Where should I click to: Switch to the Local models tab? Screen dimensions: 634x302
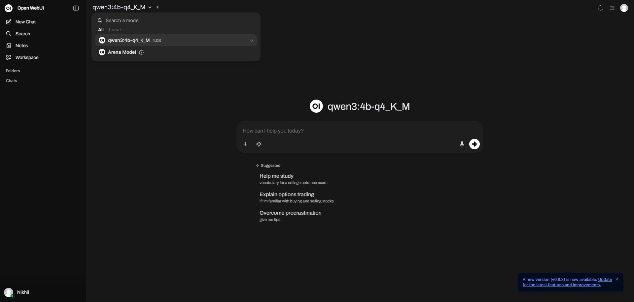pos(115,30)
